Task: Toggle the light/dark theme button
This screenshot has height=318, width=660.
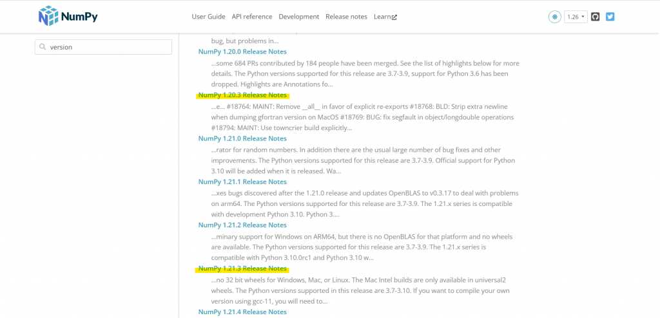Action: [555, 17]
